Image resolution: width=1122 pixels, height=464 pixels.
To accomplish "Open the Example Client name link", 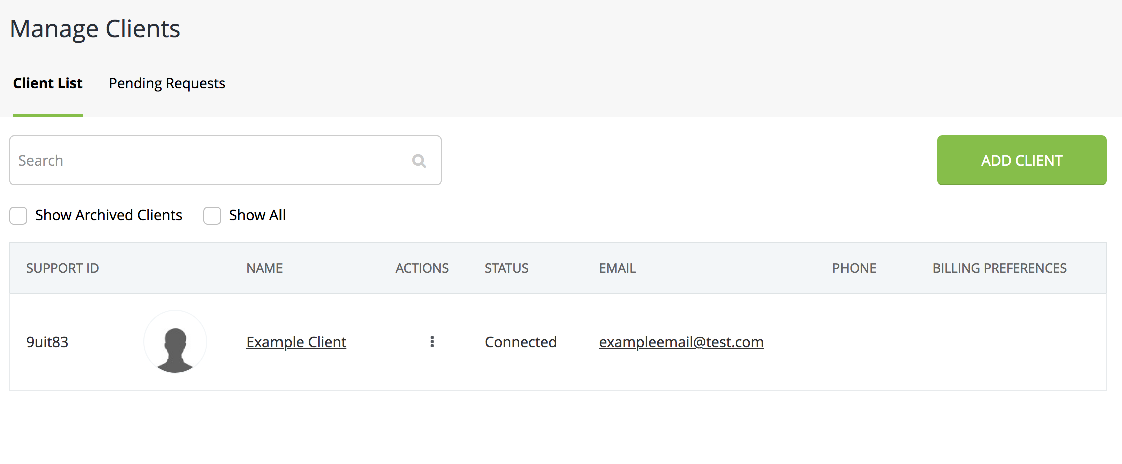I will coord(296,342).
